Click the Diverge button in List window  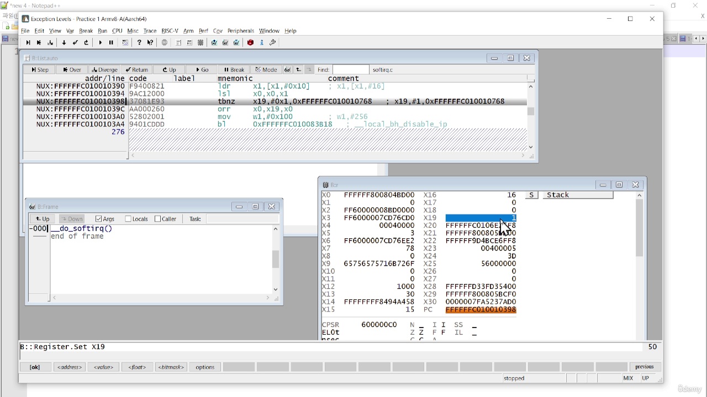pos(104,69)
